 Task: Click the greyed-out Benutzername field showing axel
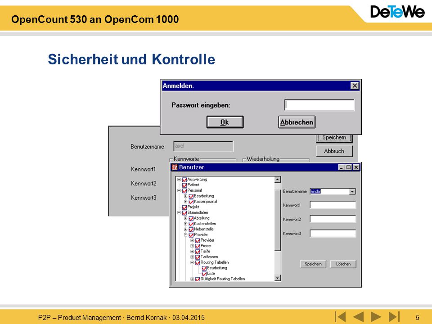(203, 146)
